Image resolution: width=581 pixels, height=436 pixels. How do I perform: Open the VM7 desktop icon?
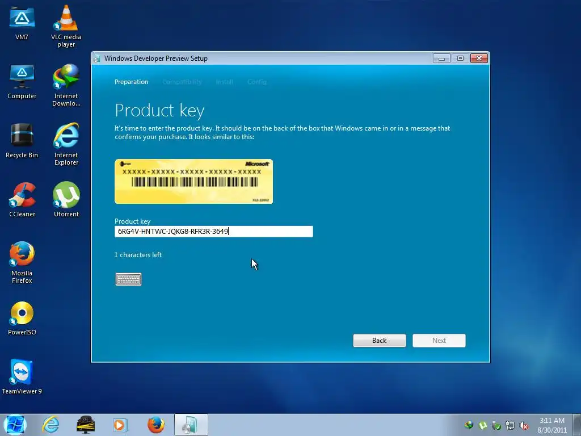click(22, 23)
